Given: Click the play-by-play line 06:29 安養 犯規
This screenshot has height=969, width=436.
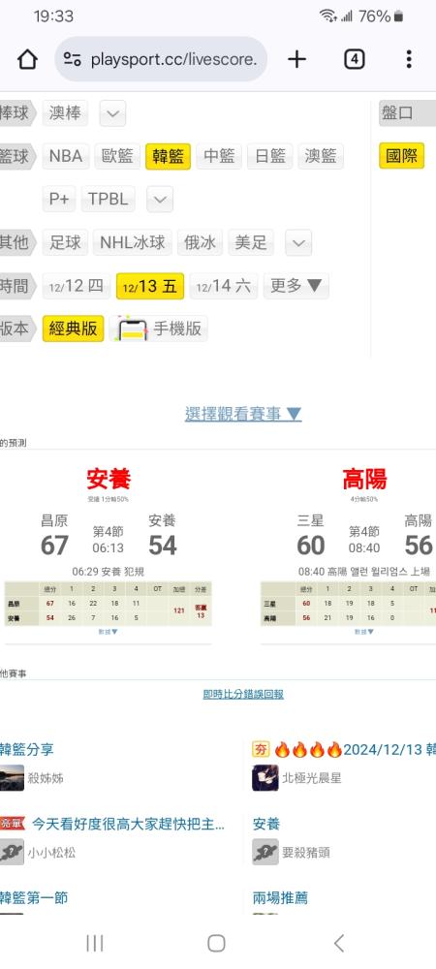Looking at the screenshot, I should click(x=109, y=572).
